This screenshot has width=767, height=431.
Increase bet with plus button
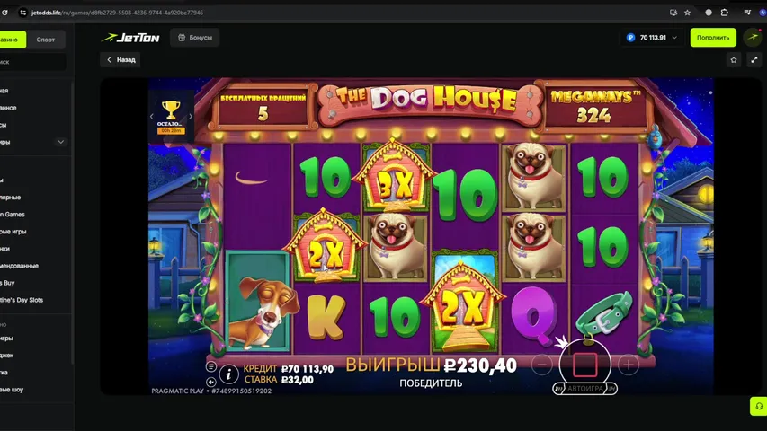pos(629,365)
